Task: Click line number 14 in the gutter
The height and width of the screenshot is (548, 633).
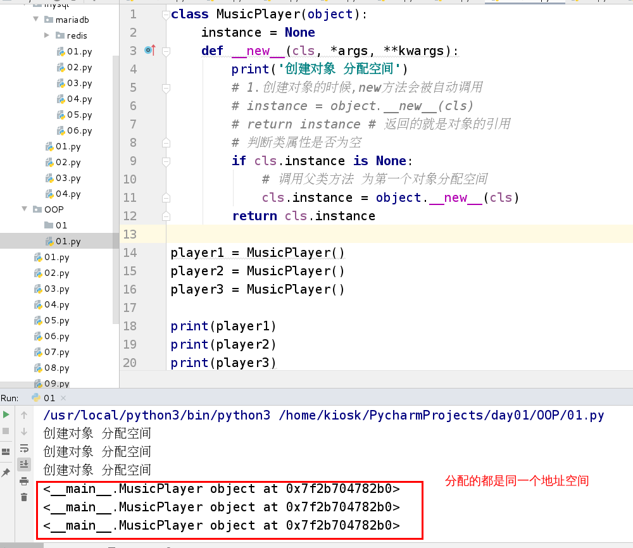Action: 130,252
